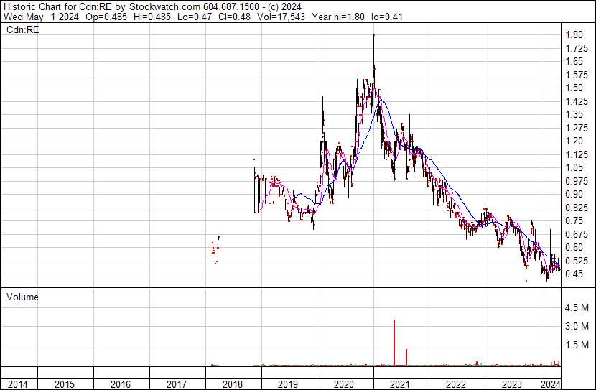Click the 1.5 M volume axis label

point(577,345)
